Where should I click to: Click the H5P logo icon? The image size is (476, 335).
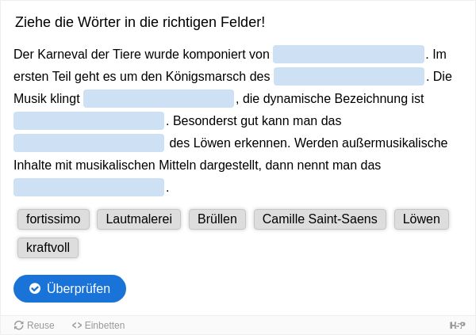[457, 325]
